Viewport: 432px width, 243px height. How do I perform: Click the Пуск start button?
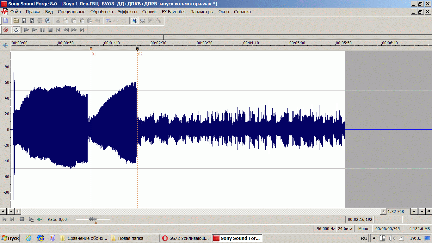coord(10,238)
